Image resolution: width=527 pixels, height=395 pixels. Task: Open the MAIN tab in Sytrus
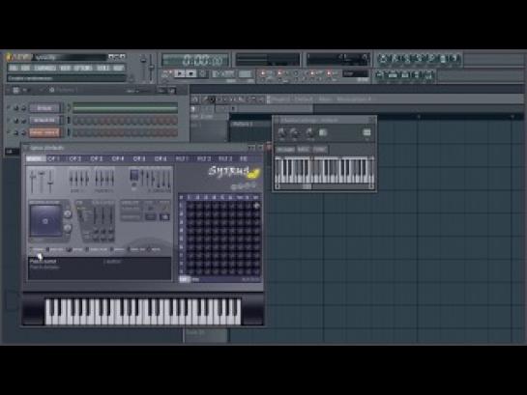click(x=35, y=158)
